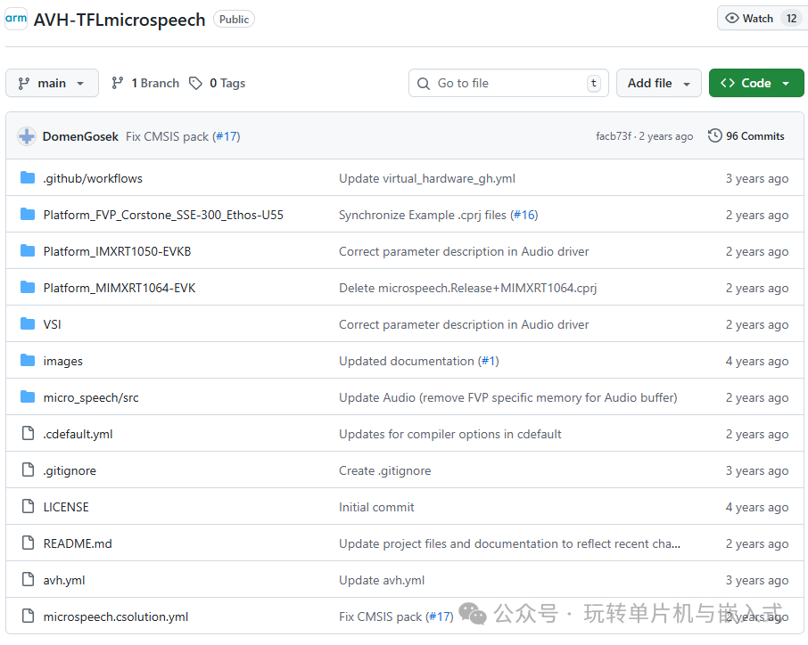This screenshot has height=645, width=808.
Task: Click folder icon for Platform_IMXRT1050-EVKB
Action: coord(28,250)
